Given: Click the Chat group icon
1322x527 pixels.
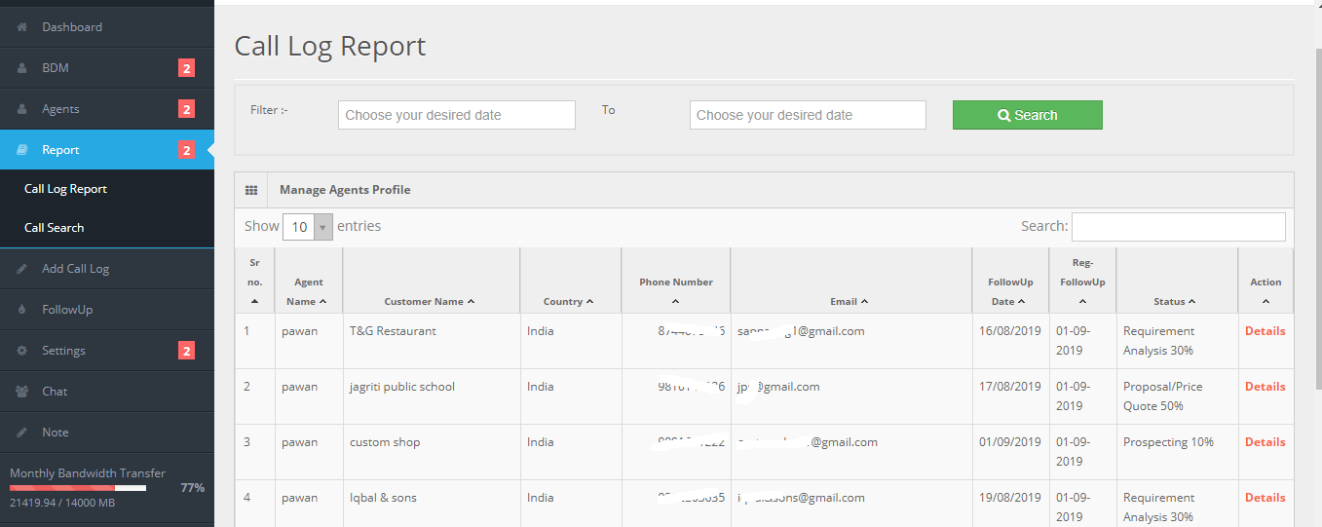Looking at the screenshot, I should (x=21, y=392).
